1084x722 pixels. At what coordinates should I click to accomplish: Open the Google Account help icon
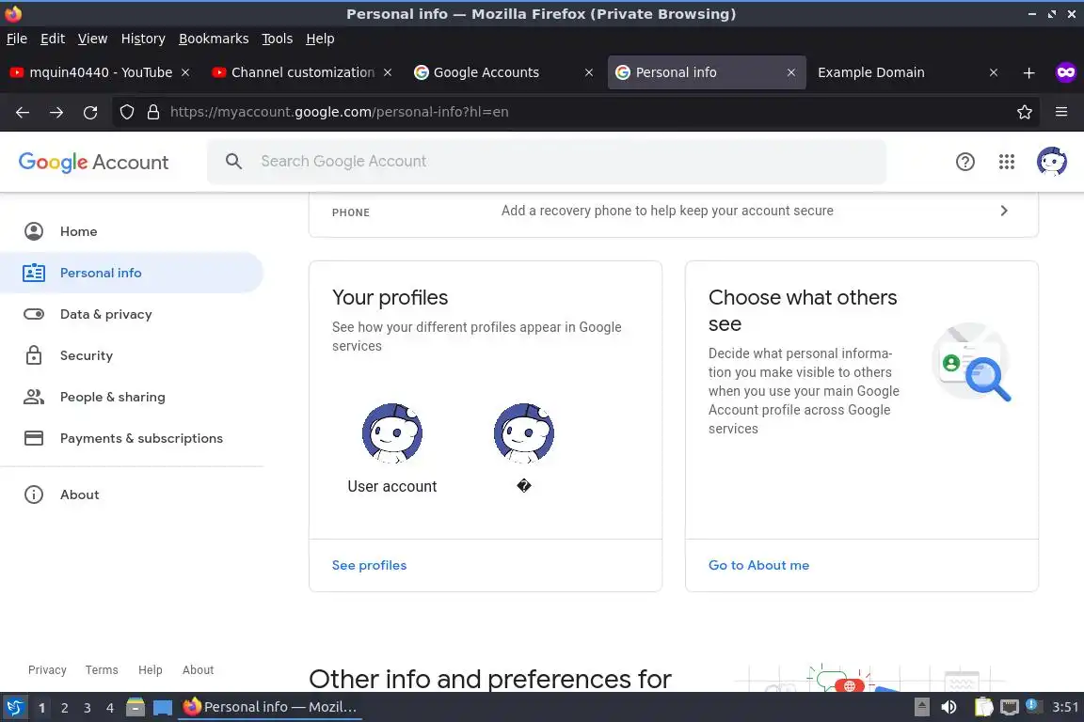[x=965, y=162]
